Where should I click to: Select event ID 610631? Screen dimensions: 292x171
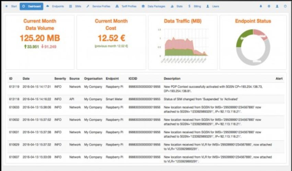point(14,132)
